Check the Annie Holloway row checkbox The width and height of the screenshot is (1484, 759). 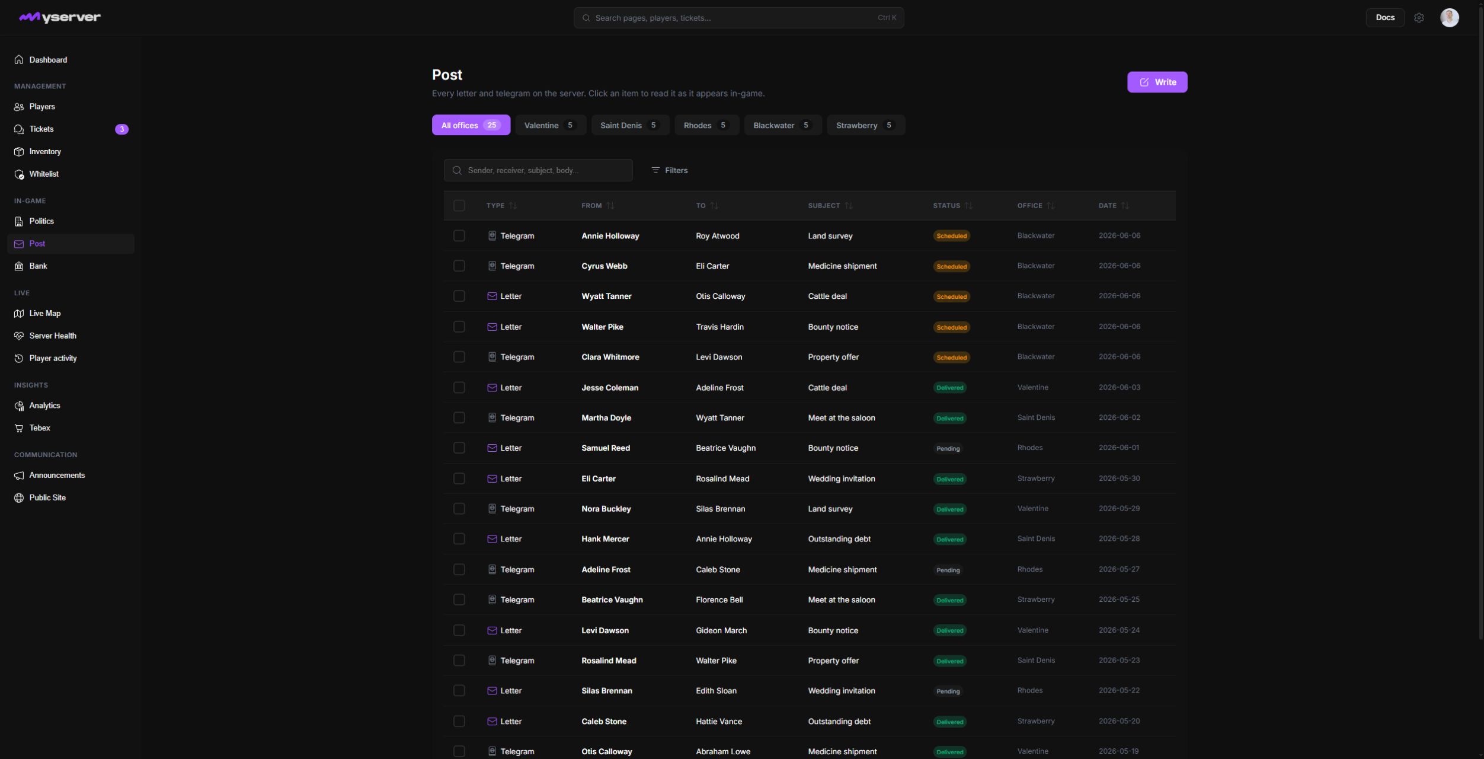tap(459, 236)
